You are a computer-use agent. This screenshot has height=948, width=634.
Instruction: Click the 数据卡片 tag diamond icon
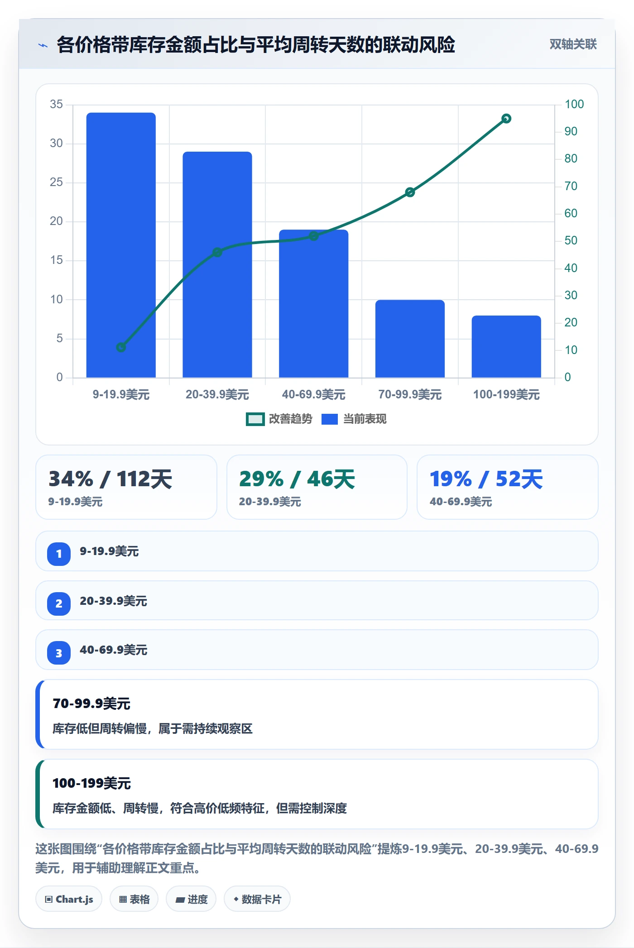click(x=236, y=899)
